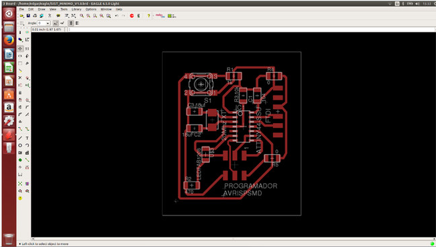The width and height of the screenshot is (436, 247).
Task: Expand the Open file dropdown in toolbar
Action: click(22, 16)
